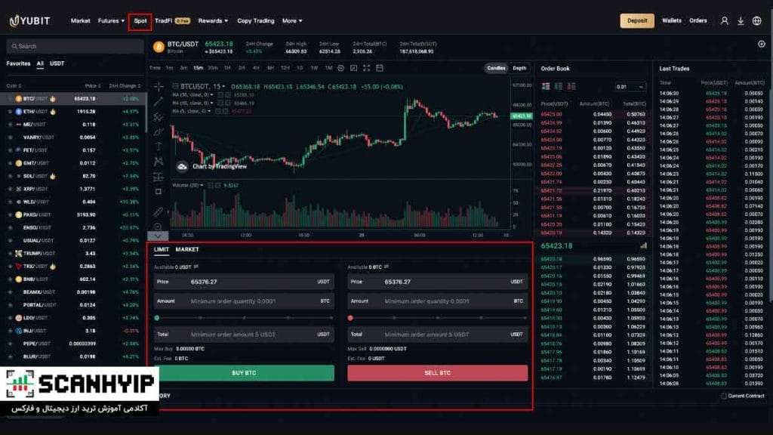Click the coin Search field
The width and height of the screenshot is (773, 435).
coord(75,46)
